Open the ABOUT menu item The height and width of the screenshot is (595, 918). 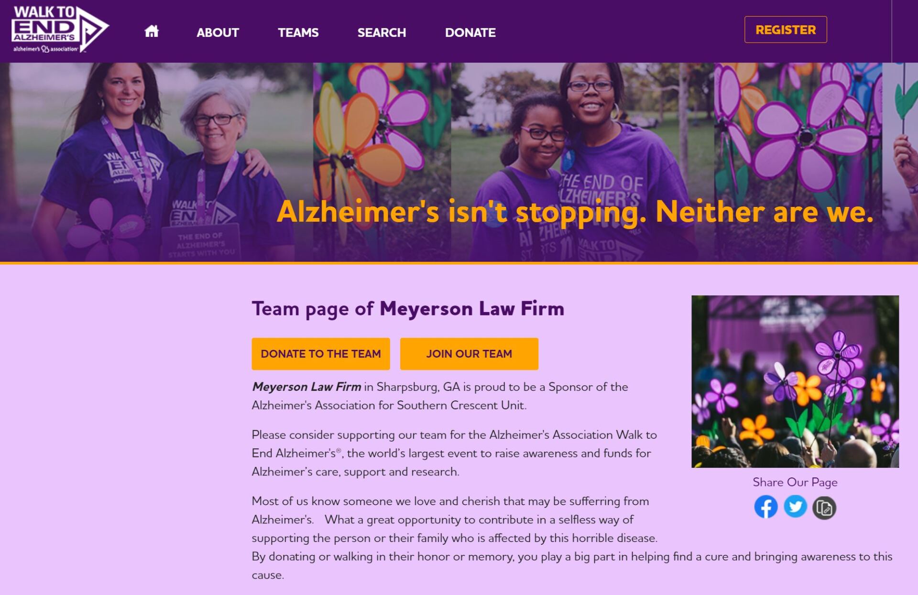(x=218, y=32)
